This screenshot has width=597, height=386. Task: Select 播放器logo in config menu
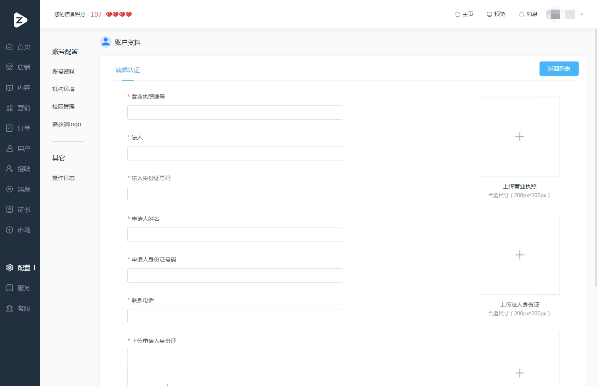point(67,124)
